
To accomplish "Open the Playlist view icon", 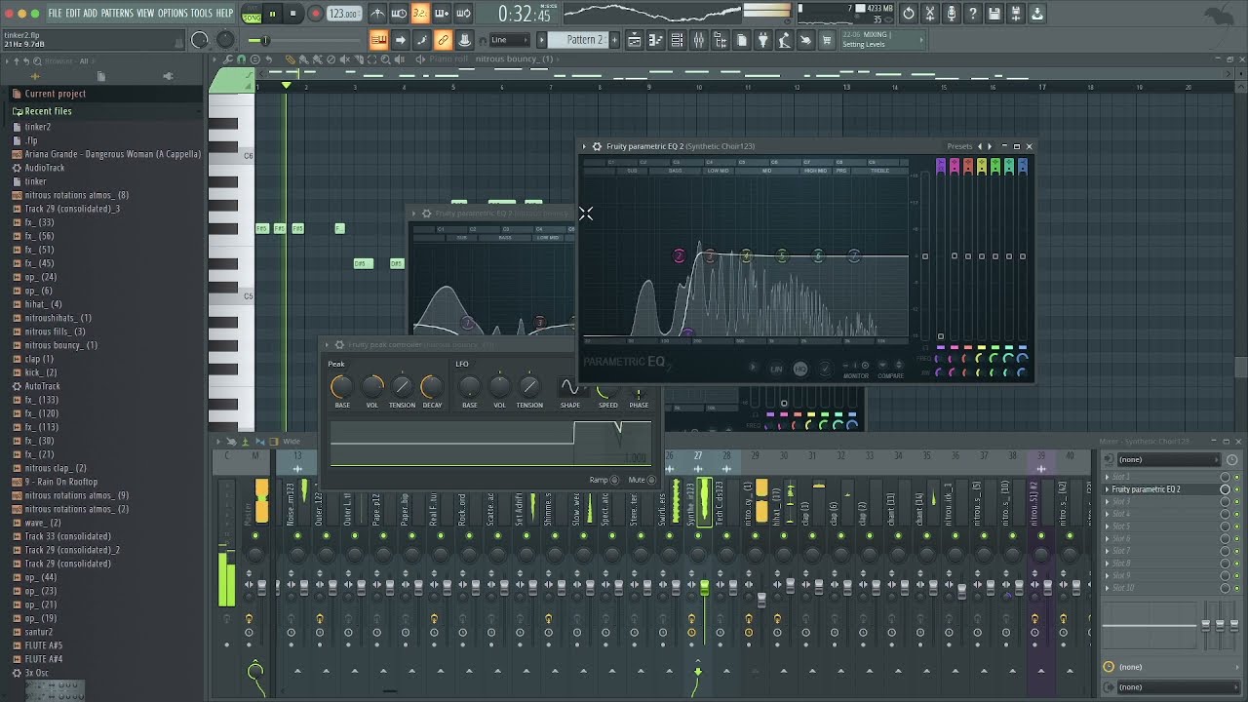I will click(x=634, y=40).
